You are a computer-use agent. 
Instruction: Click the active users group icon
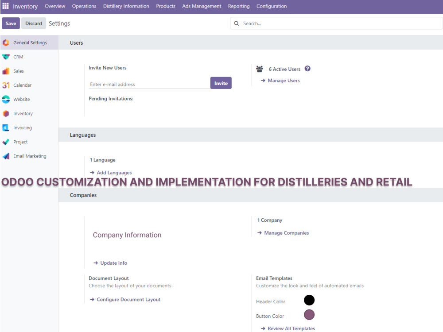coord(259,69)
